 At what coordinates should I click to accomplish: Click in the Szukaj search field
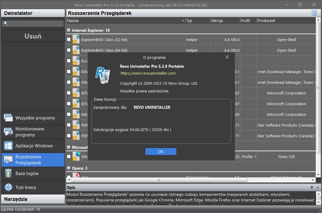tap(33, 23)
